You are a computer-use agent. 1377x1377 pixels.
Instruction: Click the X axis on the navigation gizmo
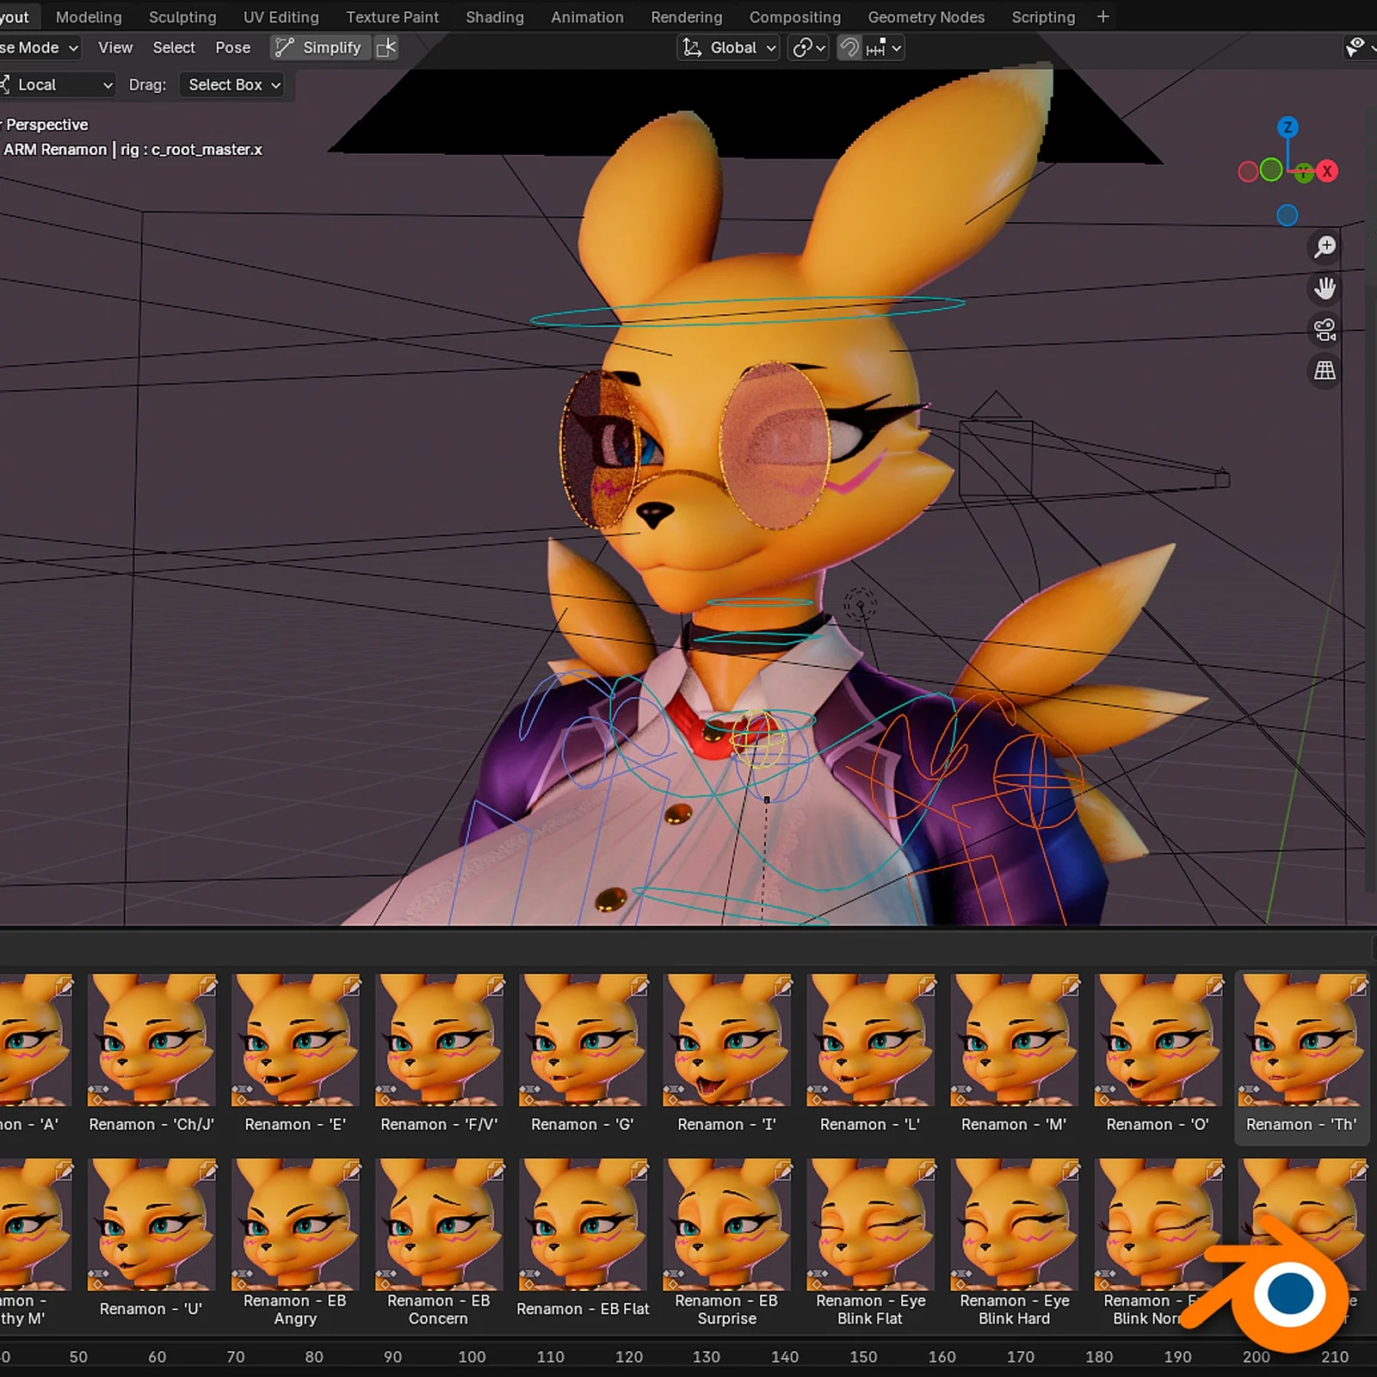click(x=1328, y=172)
